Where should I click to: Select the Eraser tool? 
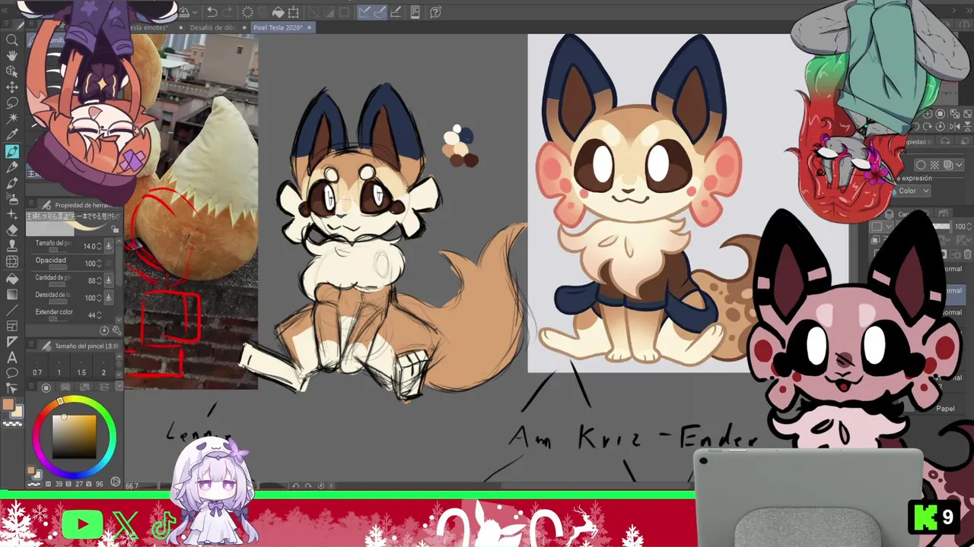click(x=12, y=230)
